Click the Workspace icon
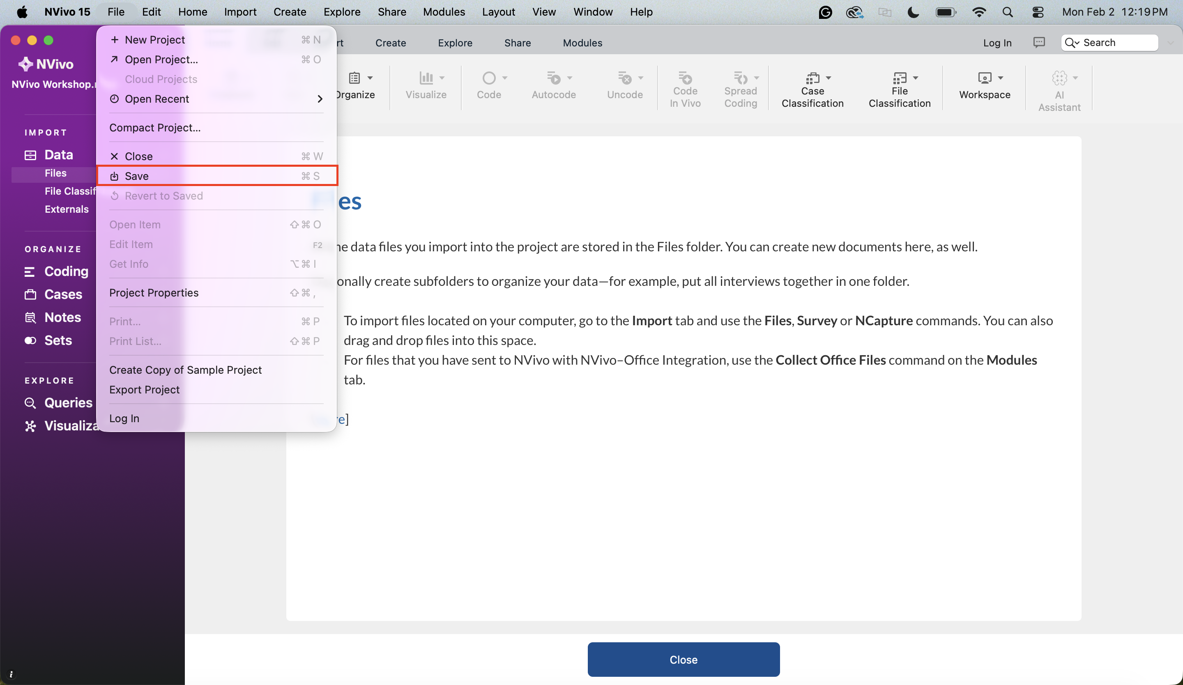Image resolution: width=1183 pixels, height=685 pixels. (x=985, y=78)
